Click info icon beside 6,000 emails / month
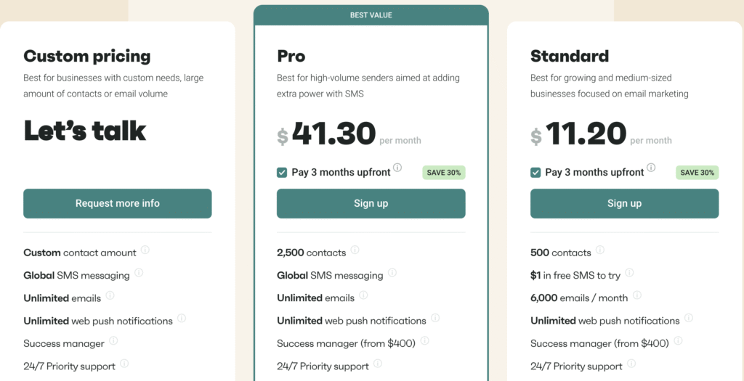This screenshot has height=381, width=744. 636,295
